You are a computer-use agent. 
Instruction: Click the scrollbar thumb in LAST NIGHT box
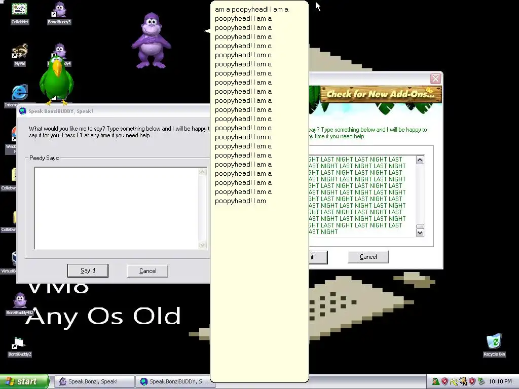420,226
